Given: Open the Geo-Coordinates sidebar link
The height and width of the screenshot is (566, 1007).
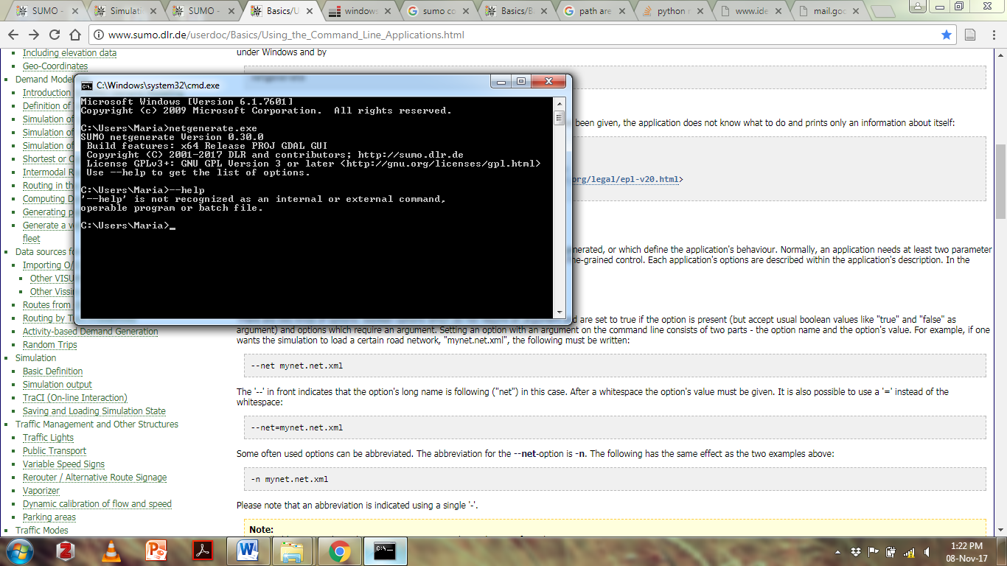Looking at the screenshot, I should point(55,66).
